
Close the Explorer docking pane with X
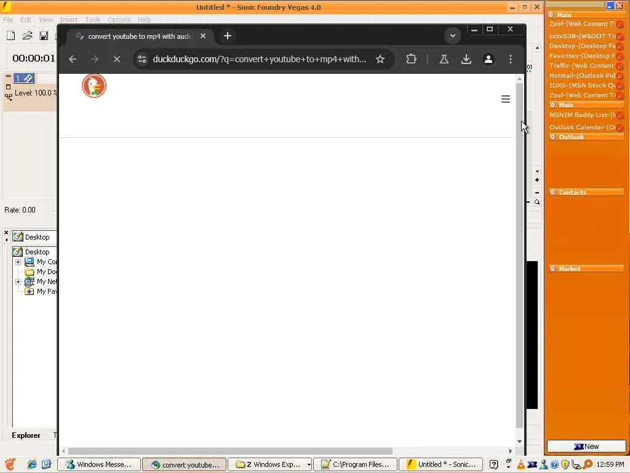coord(6,232)
